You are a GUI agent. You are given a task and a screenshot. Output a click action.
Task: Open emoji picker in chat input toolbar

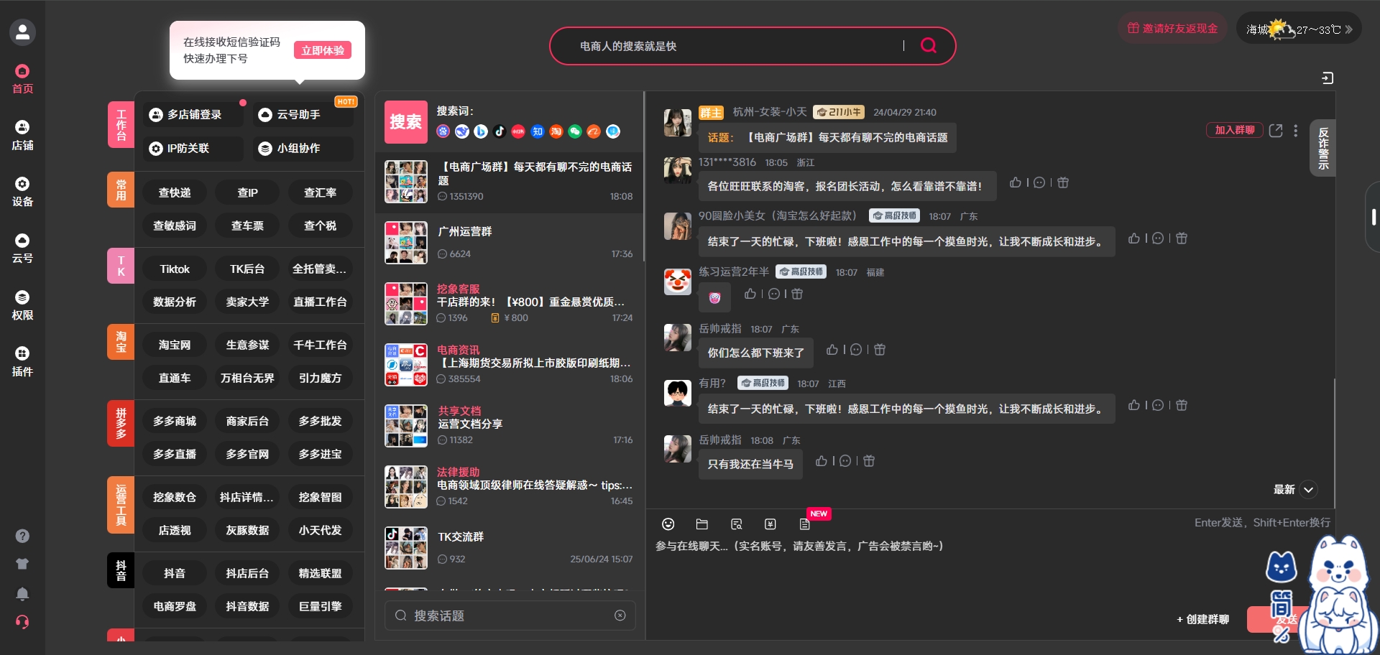668,524
